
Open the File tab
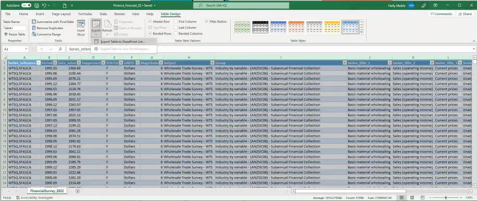(8, 14)
